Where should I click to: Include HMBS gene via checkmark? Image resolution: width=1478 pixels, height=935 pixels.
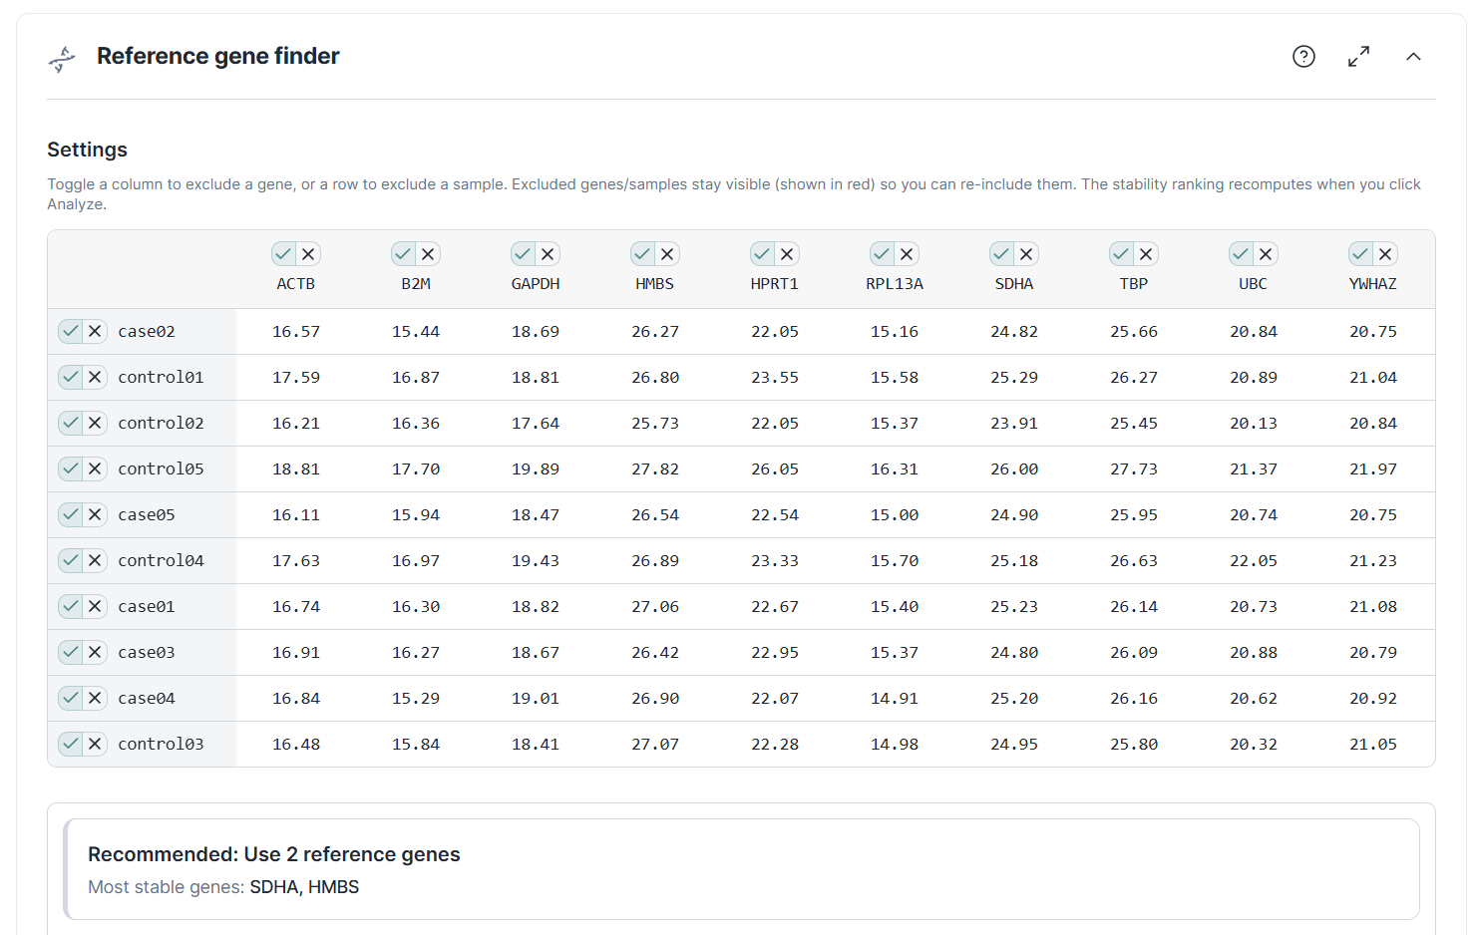tap(643, 254)
